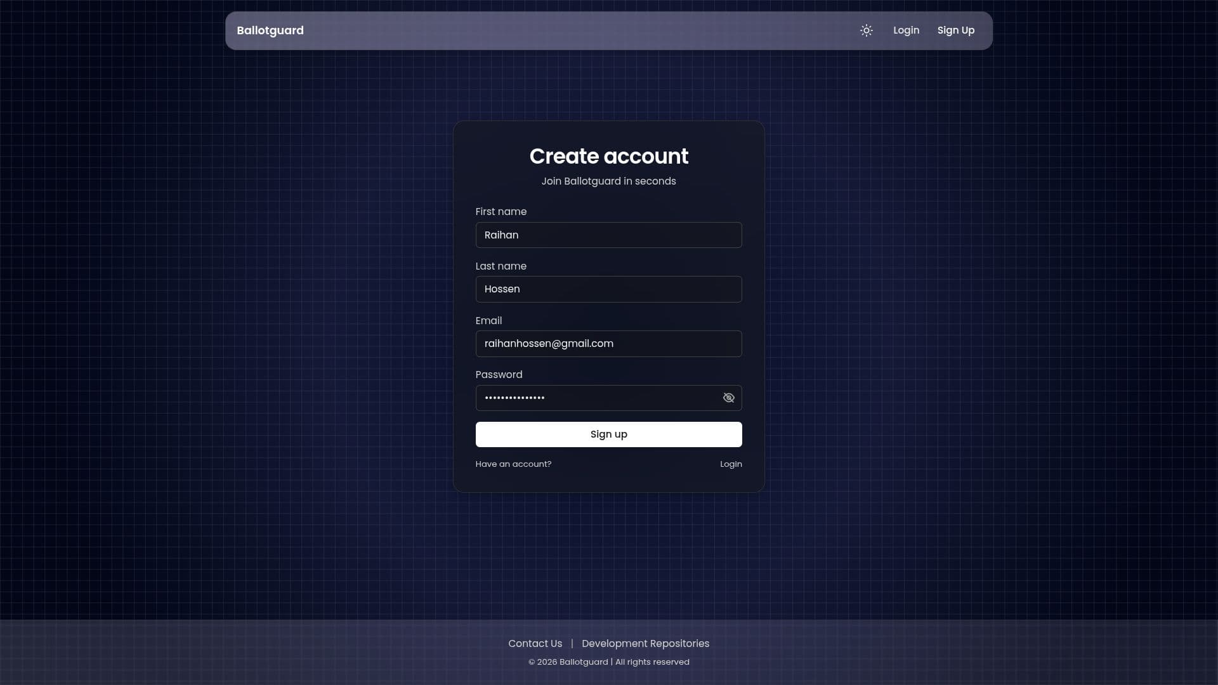This screenshot has width=1218, height=685.
Task: Click the First name label
Action: [x=501, y=211]
